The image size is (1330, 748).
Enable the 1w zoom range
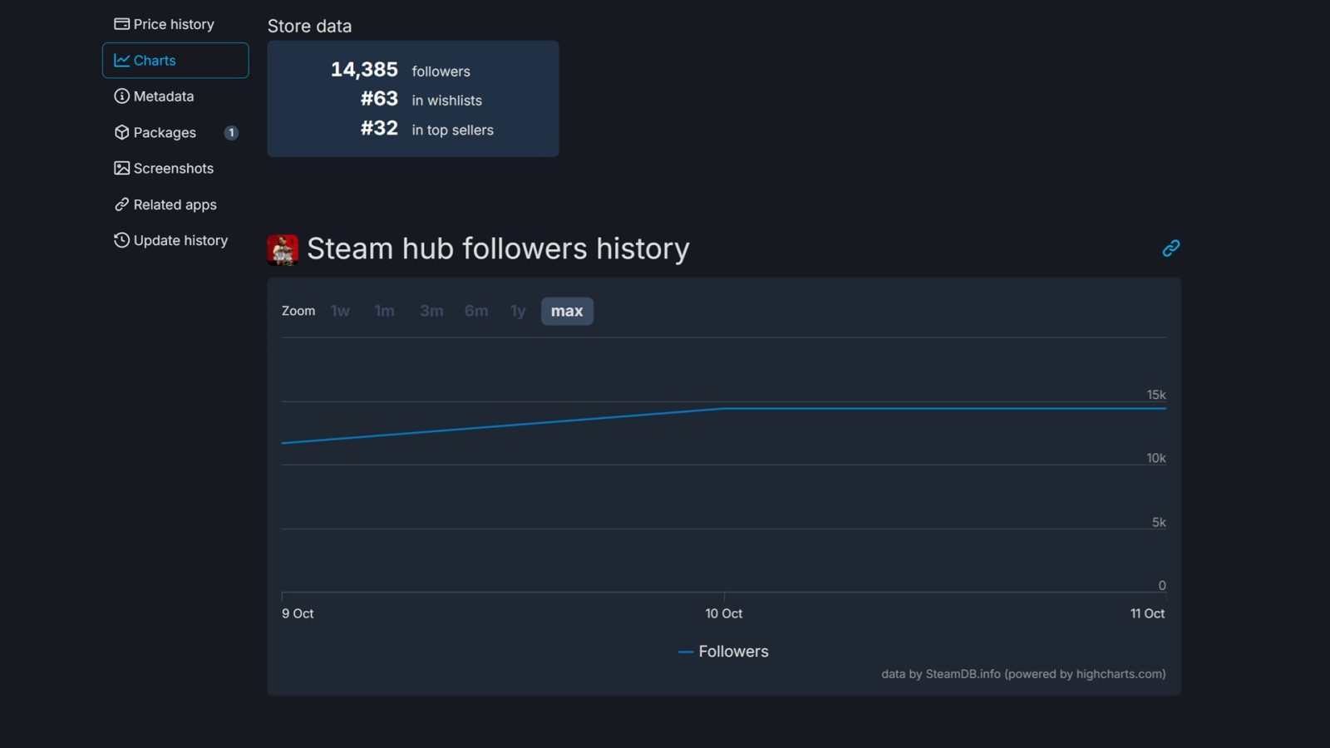point(340,311)
